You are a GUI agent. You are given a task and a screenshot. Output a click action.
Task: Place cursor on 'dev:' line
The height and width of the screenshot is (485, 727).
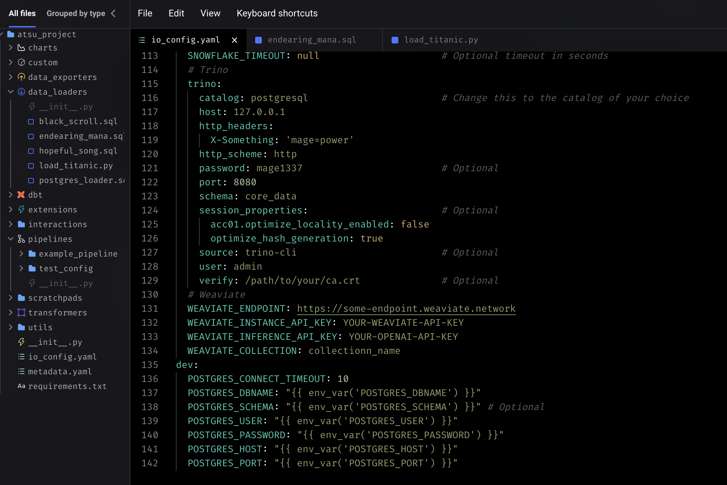point(187,365)
